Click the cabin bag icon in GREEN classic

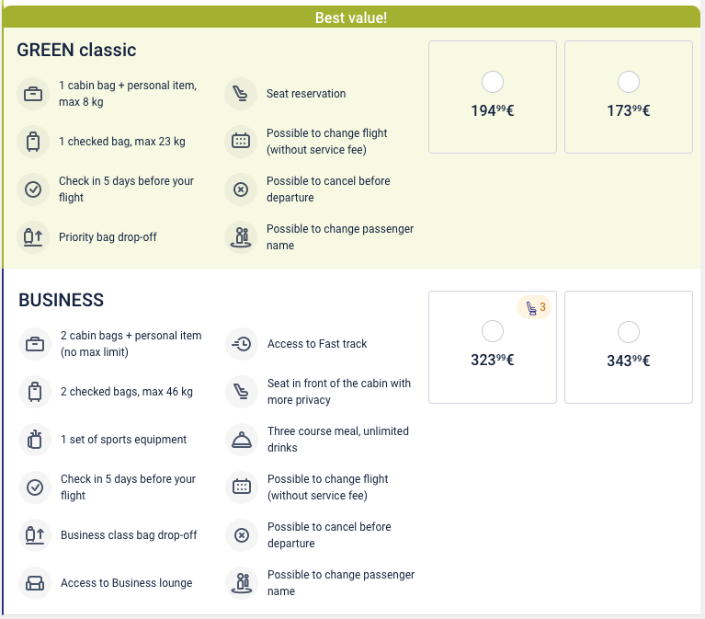coord(33,94)
